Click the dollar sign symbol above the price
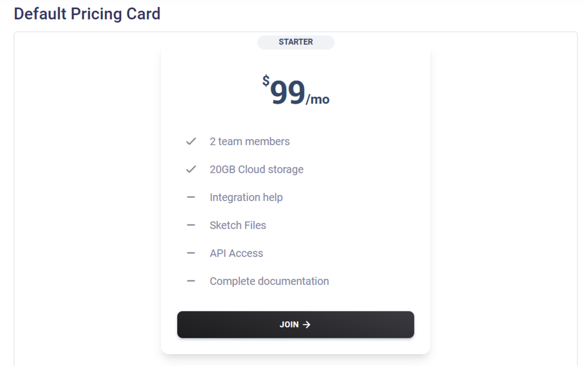The height and width of the screenshot is (366, 585). (265, 82)
